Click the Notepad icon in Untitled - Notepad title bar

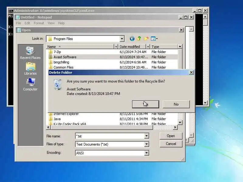[x=18, y=17]
